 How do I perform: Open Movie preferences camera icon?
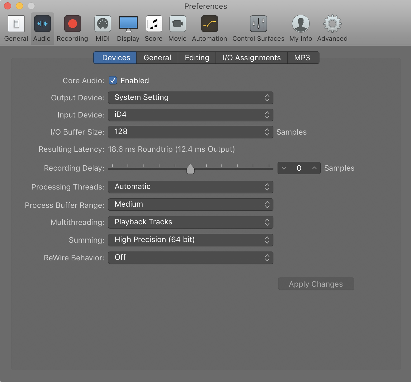tap(177, 24)
